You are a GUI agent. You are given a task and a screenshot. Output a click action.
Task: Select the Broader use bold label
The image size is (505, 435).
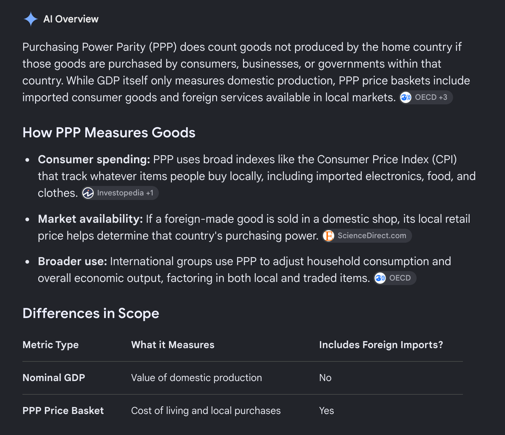[x=72, y=261]
